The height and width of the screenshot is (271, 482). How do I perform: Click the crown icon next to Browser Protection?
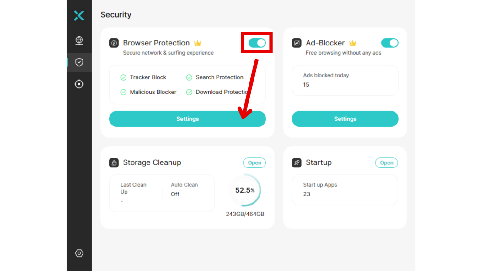197,43
